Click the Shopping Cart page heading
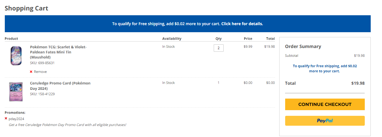Viewport: 382px width, 137px height. pos(27,8)
